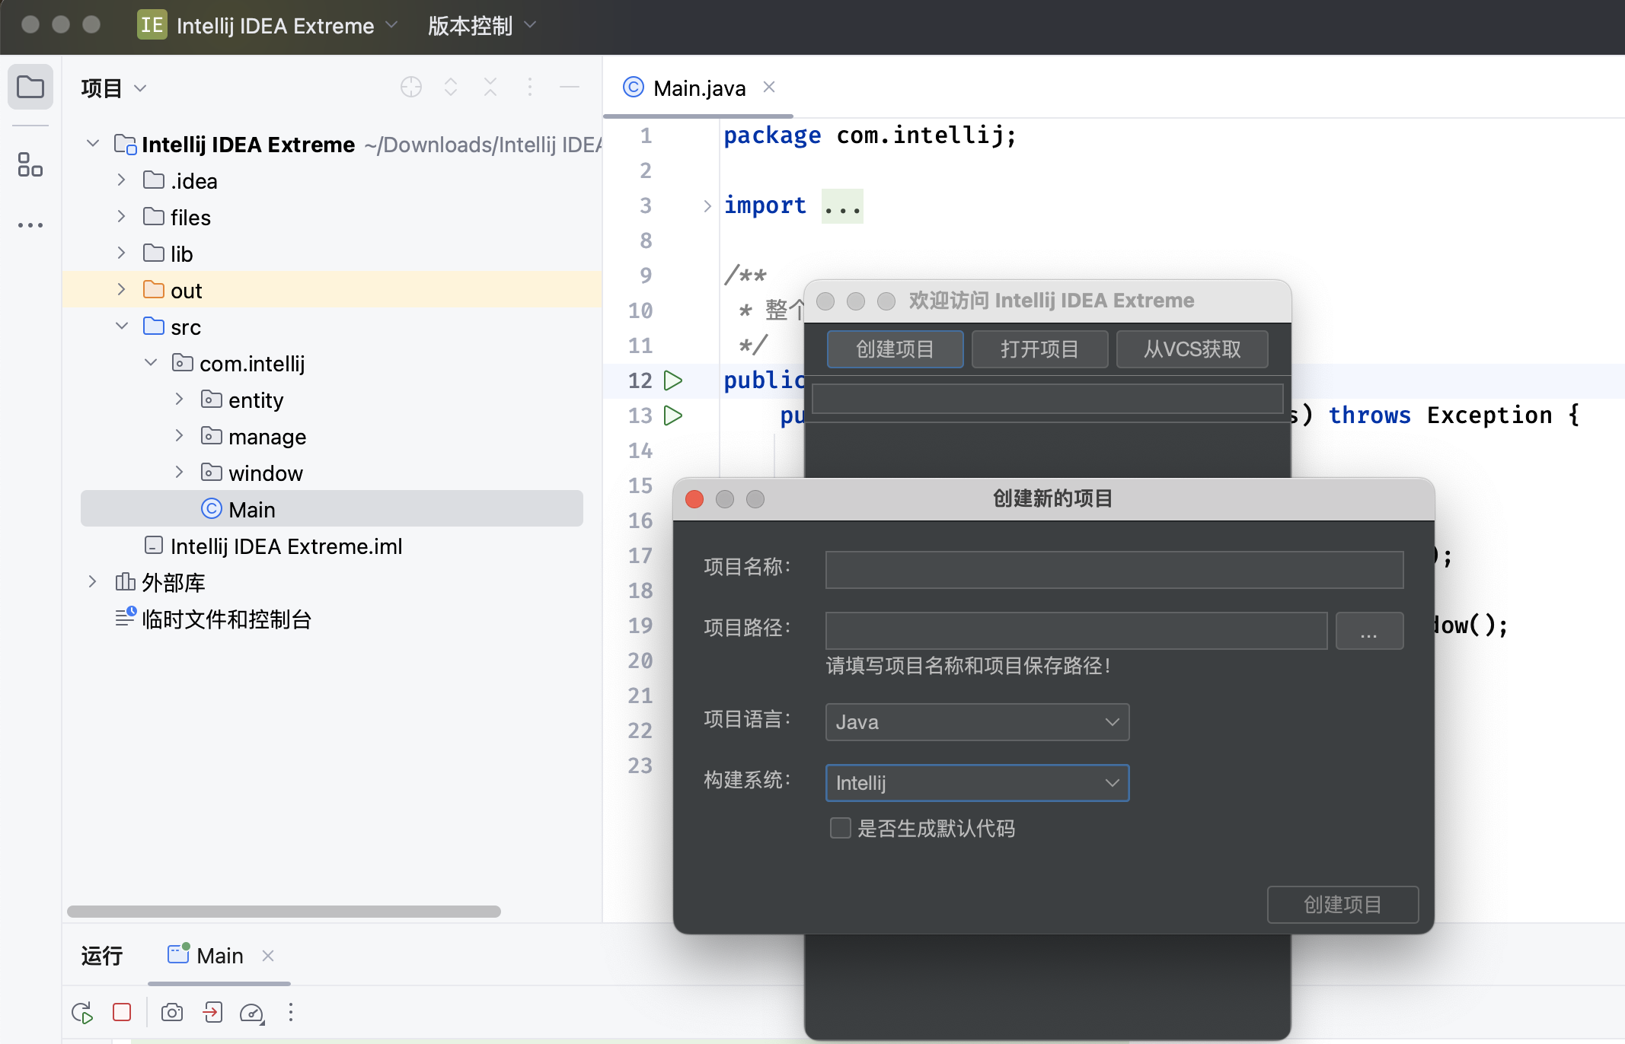Expand all nodes in the project tree
Screen dimensions: 1625x1044
coord(451,87)
